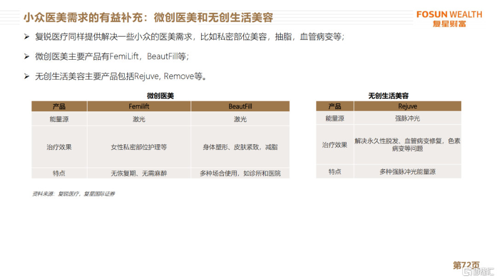Viewport: 497px width, 279px height.
Task: Click the 解决永久性脱发 cell
Action: (x=408, y=145)
